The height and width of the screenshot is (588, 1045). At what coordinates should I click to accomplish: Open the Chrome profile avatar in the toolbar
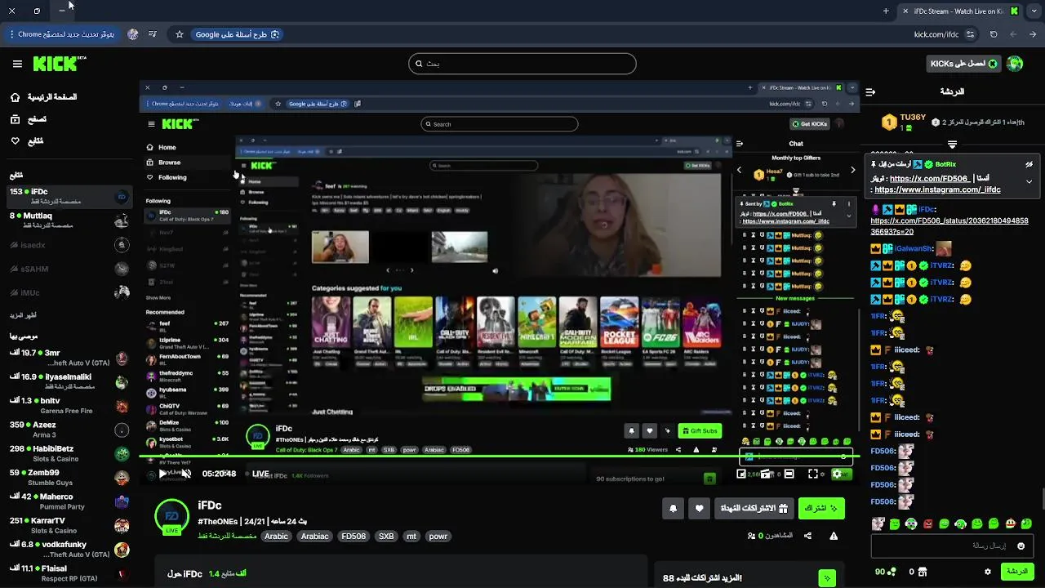pyautogui.click(x=133, y=34)
